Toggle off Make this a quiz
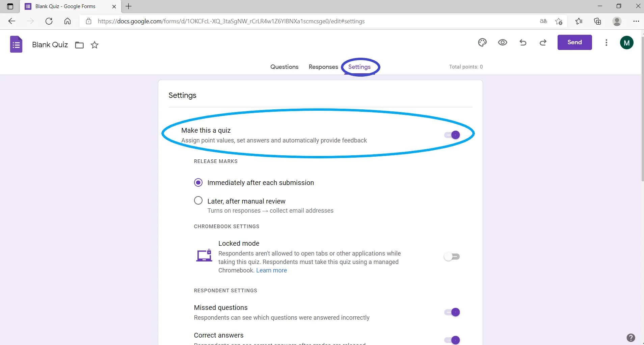 [x=452, y=135]
